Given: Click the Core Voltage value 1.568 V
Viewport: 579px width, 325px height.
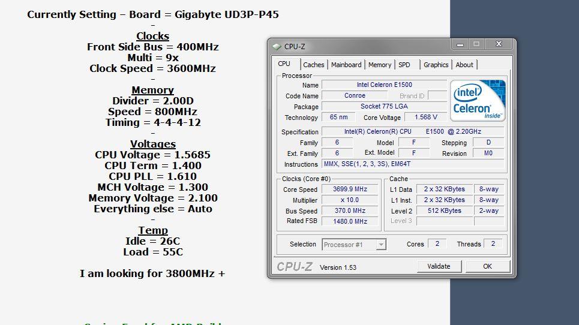Looking at the screenshot, I should point(426,118).
